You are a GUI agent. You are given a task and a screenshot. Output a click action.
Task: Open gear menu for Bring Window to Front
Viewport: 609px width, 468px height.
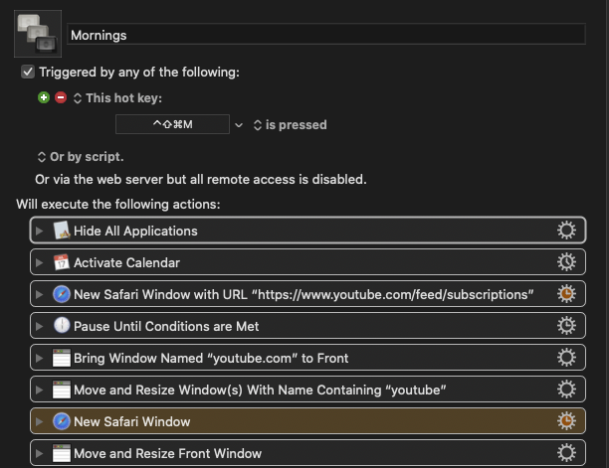pyautogui.click(x=566, y=358)
